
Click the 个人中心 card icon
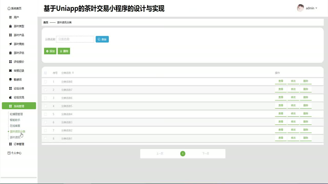(x=9, y=153)
